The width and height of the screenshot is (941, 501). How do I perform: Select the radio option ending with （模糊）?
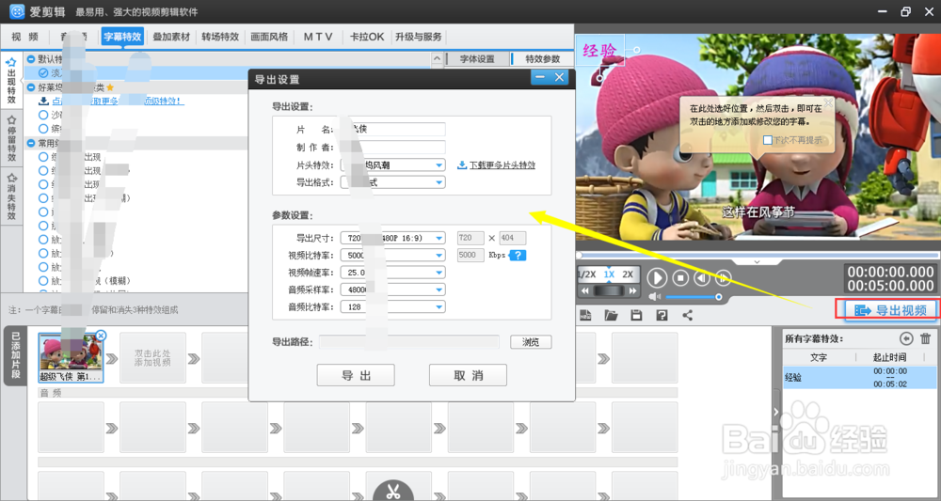pyautogui.click(x=43, y=280)
